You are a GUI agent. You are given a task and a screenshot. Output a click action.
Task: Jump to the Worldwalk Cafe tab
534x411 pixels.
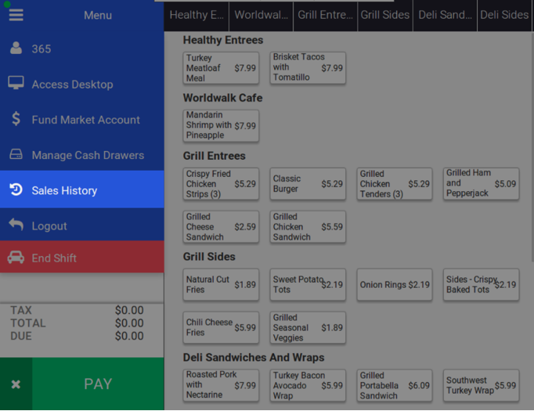pyautogui.click(x=262, y=15)
